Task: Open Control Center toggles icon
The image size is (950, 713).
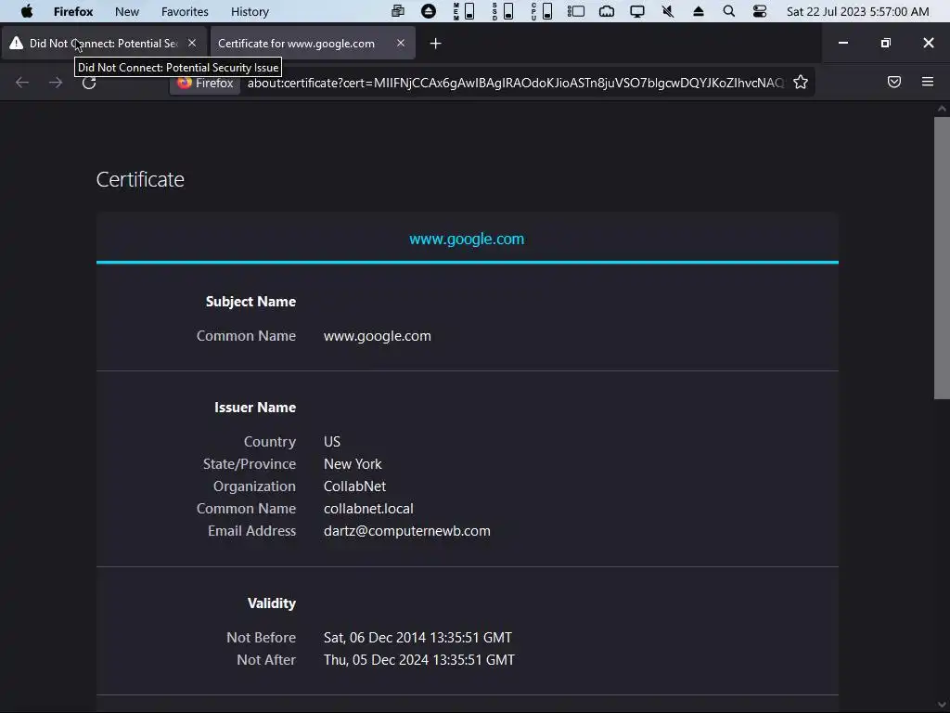Action: pyautogui.click(x=759, y=11)
